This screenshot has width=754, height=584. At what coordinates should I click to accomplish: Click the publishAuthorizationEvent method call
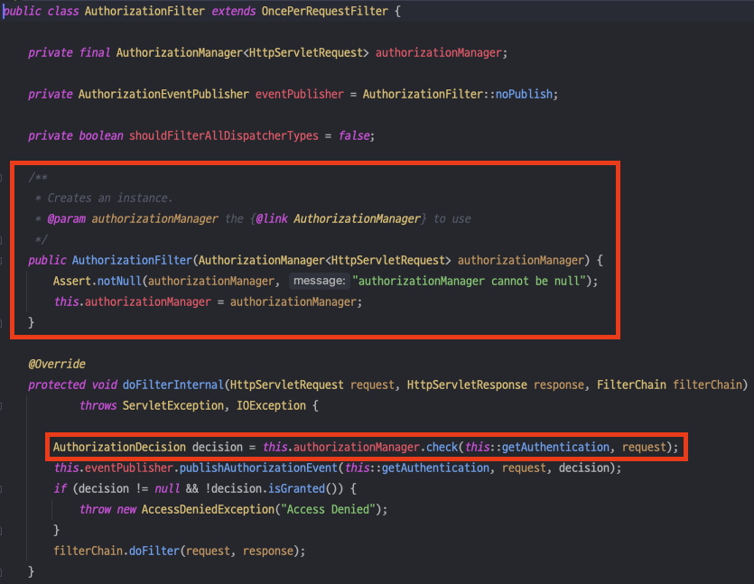point(258,468)
